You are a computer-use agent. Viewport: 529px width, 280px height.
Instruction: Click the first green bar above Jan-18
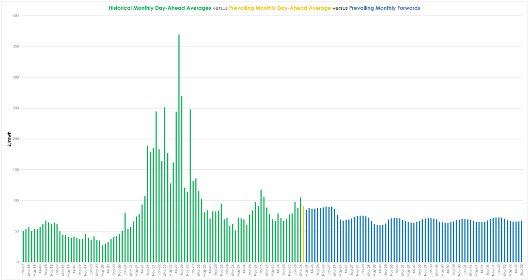click(23, 247)
